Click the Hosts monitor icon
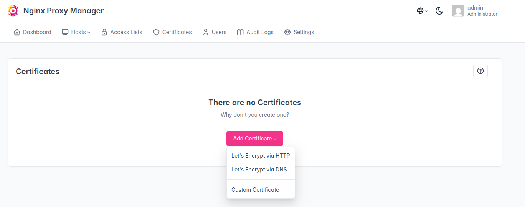The width and height of the screenshot is (525, 207). (x=65, y=32)
